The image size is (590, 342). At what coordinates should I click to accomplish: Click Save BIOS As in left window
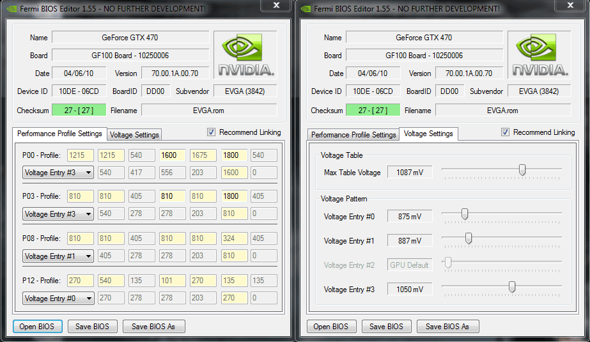pos(153,326)
